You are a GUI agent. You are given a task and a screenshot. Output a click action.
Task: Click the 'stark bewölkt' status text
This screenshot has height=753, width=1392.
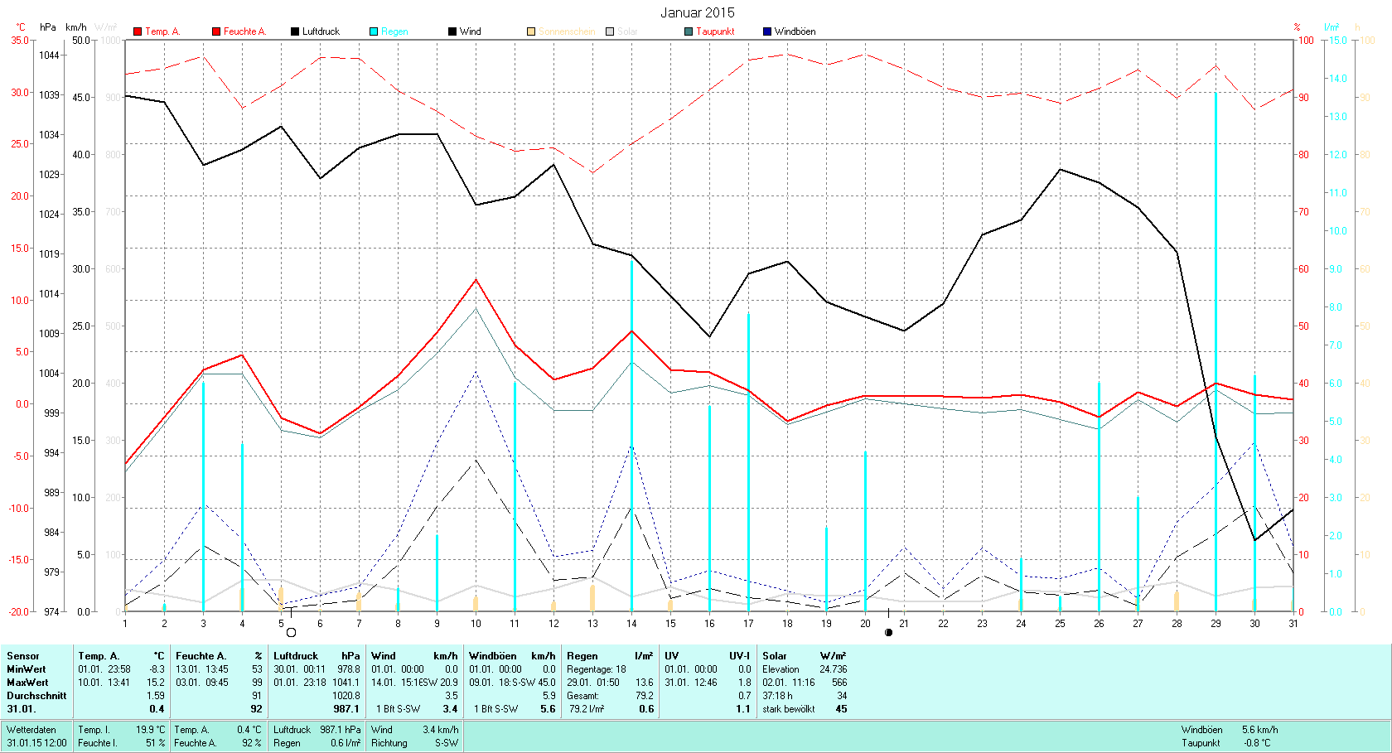(789, 709)
